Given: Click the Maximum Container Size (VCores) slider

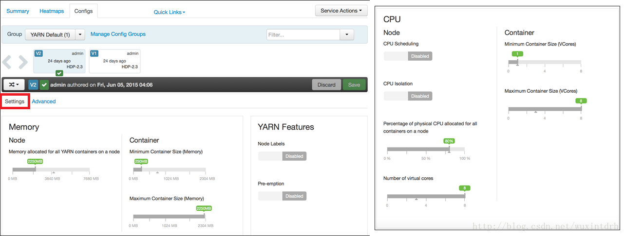Looking at the screenshot, I should click(x=545, y=109).
